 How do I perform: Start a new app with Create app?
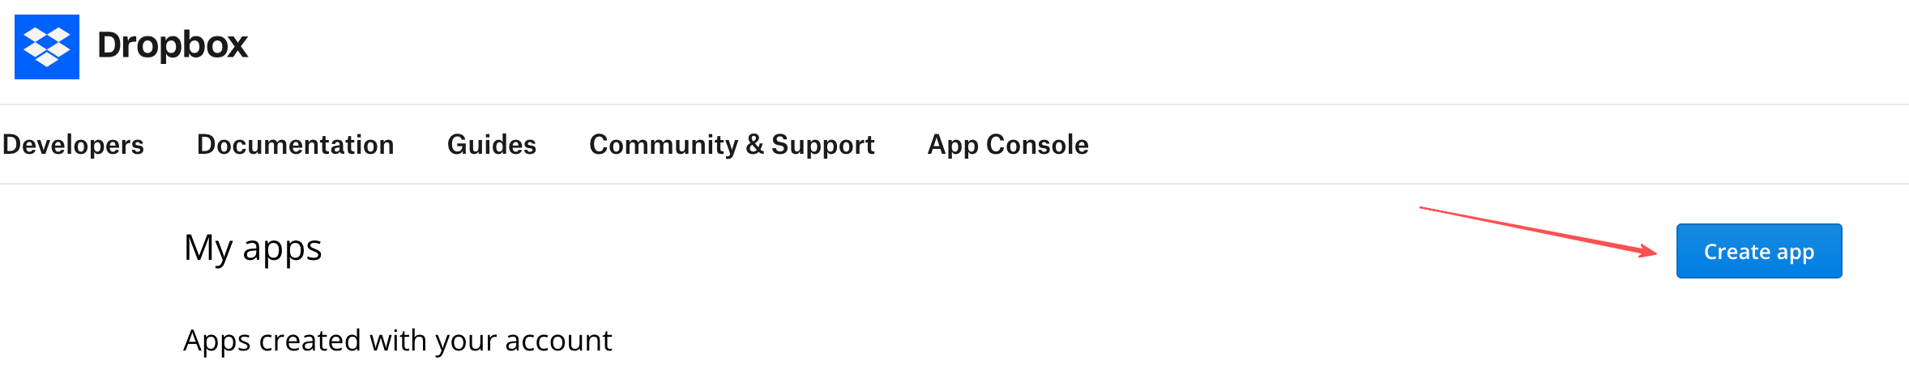pyautogui.click(x=1758, y=252)
